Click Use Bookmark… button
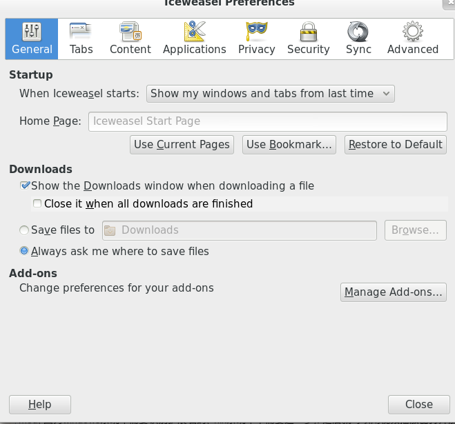Screen dimensions: 455x424 [289, 145]
